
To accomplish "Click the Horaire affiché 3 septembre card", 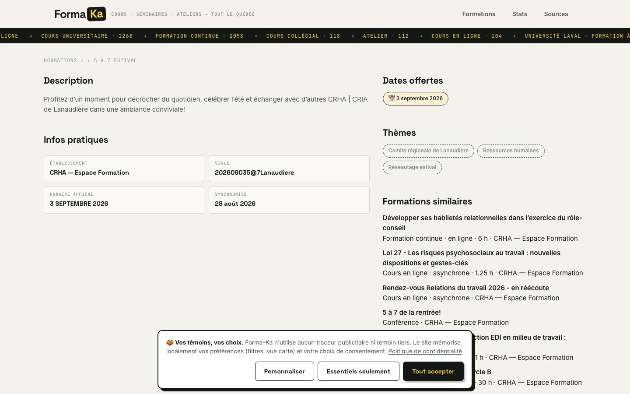I will [124, 200].
